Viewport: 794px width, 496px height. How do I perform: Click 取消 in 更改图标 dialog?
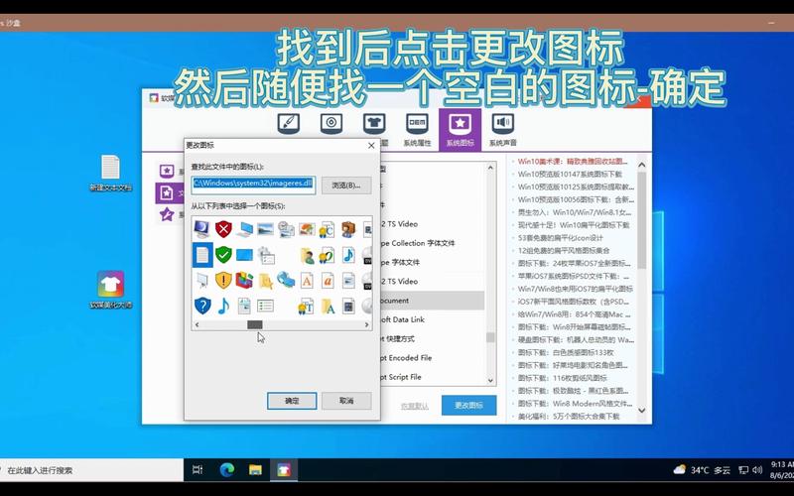pos(346,401)
